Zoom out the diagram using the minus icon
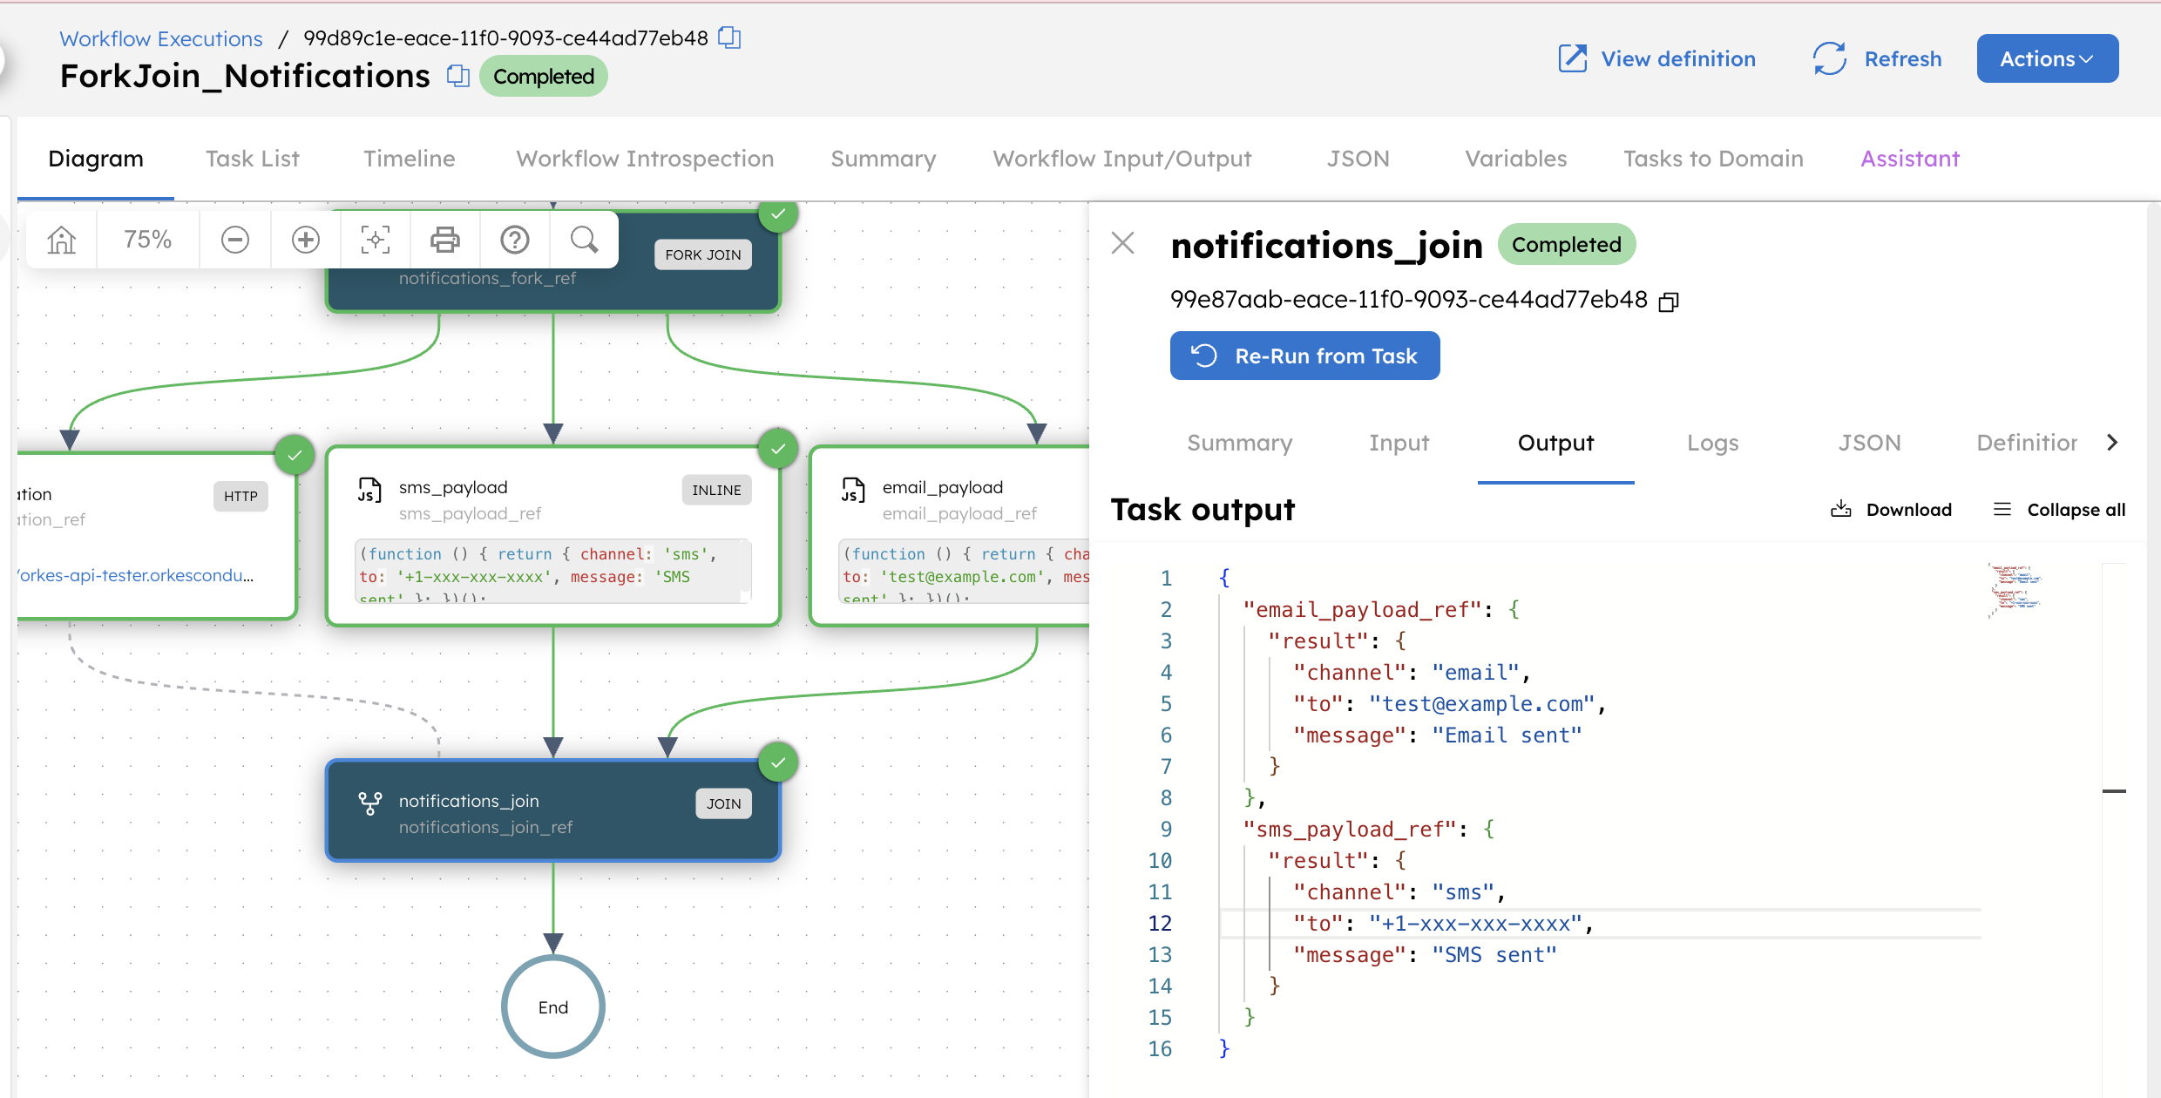 tap(234, 240)
